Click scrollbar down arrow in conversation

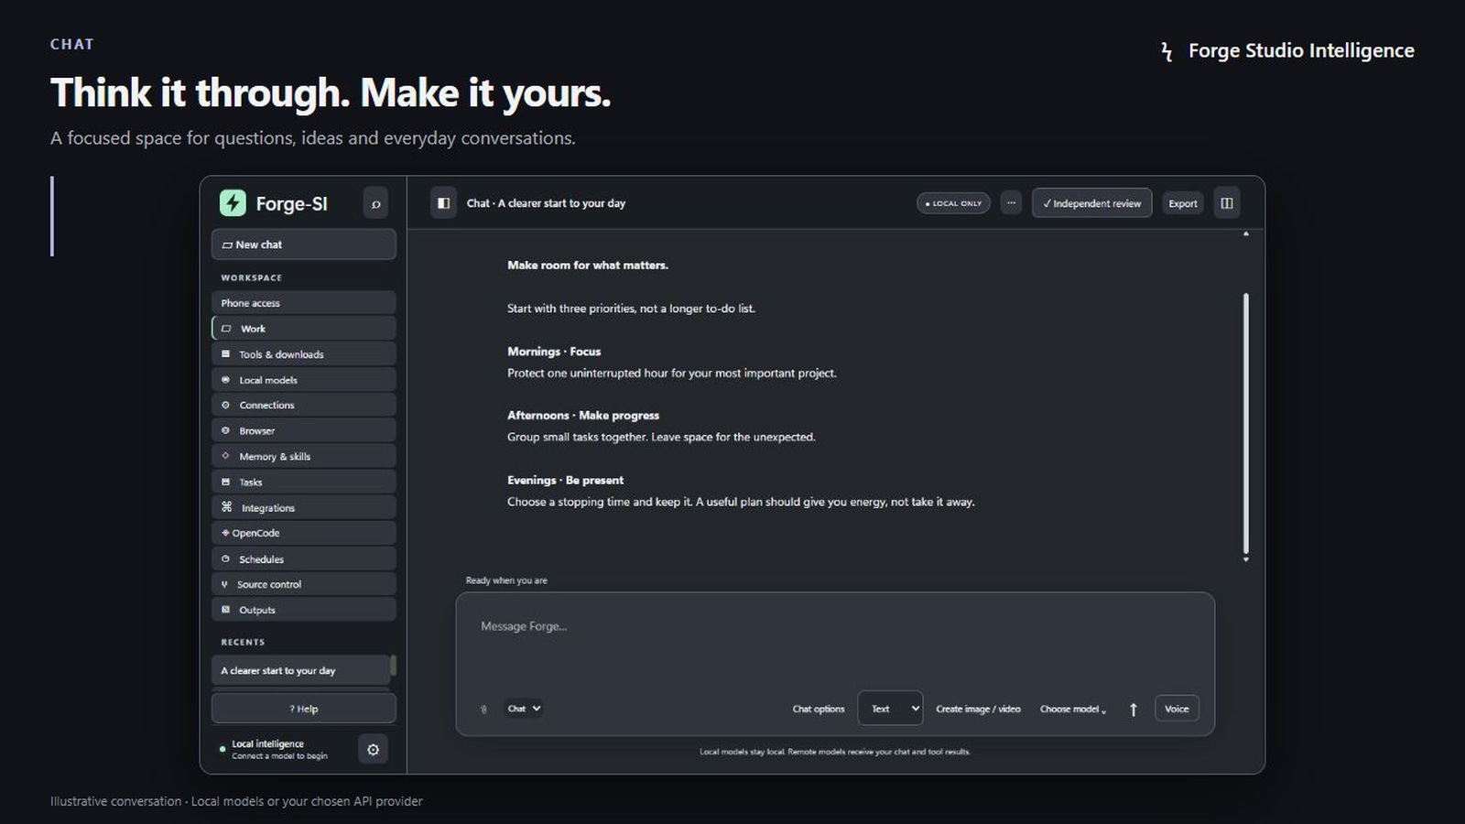pos(1245,559)
